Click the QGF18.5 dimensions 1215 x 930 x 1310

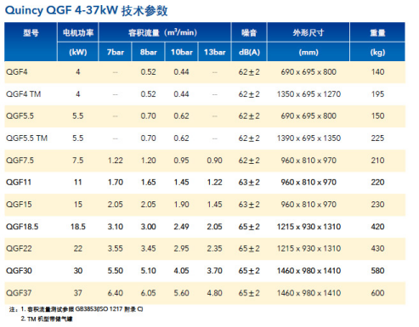309,227
